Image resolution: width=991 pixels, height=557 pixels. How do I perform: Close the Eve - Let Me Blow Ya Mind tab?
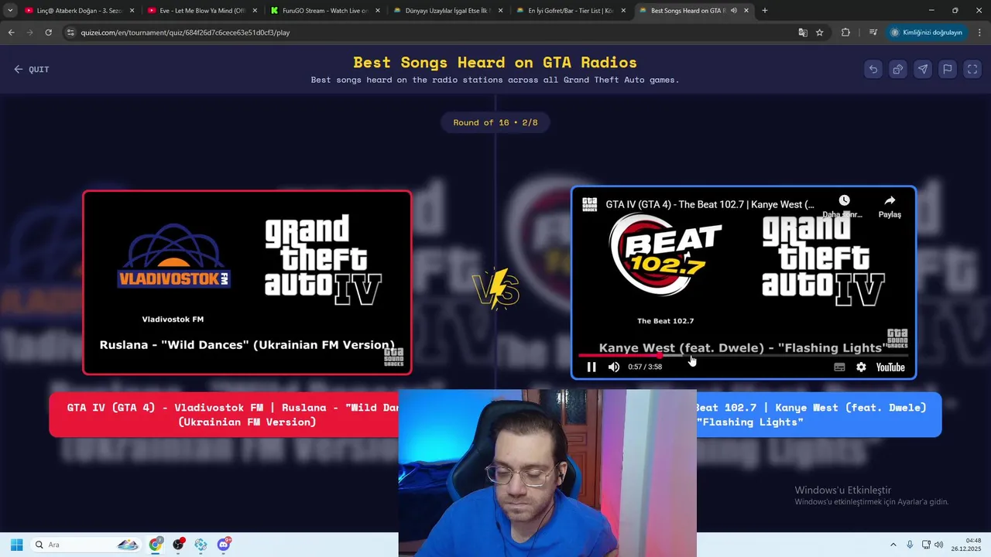[255, 11]
